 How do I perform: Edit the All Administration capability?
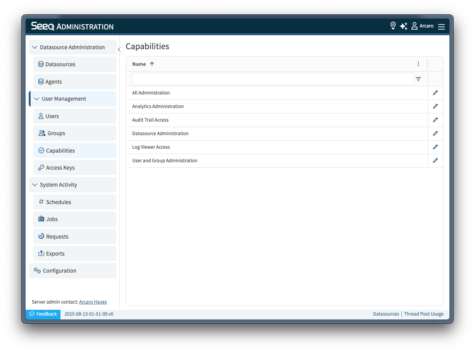(x=435, y=93)
